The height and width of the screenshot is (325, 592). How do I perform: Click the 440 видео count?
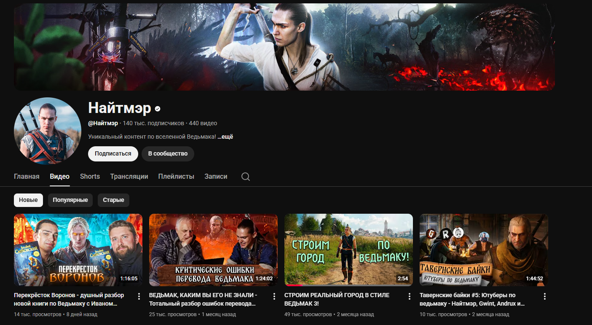coord(203,124)
